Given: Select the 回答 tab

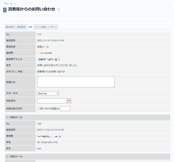Looking at the screenshot, I should pyautogui.click(x=30, y=27).
